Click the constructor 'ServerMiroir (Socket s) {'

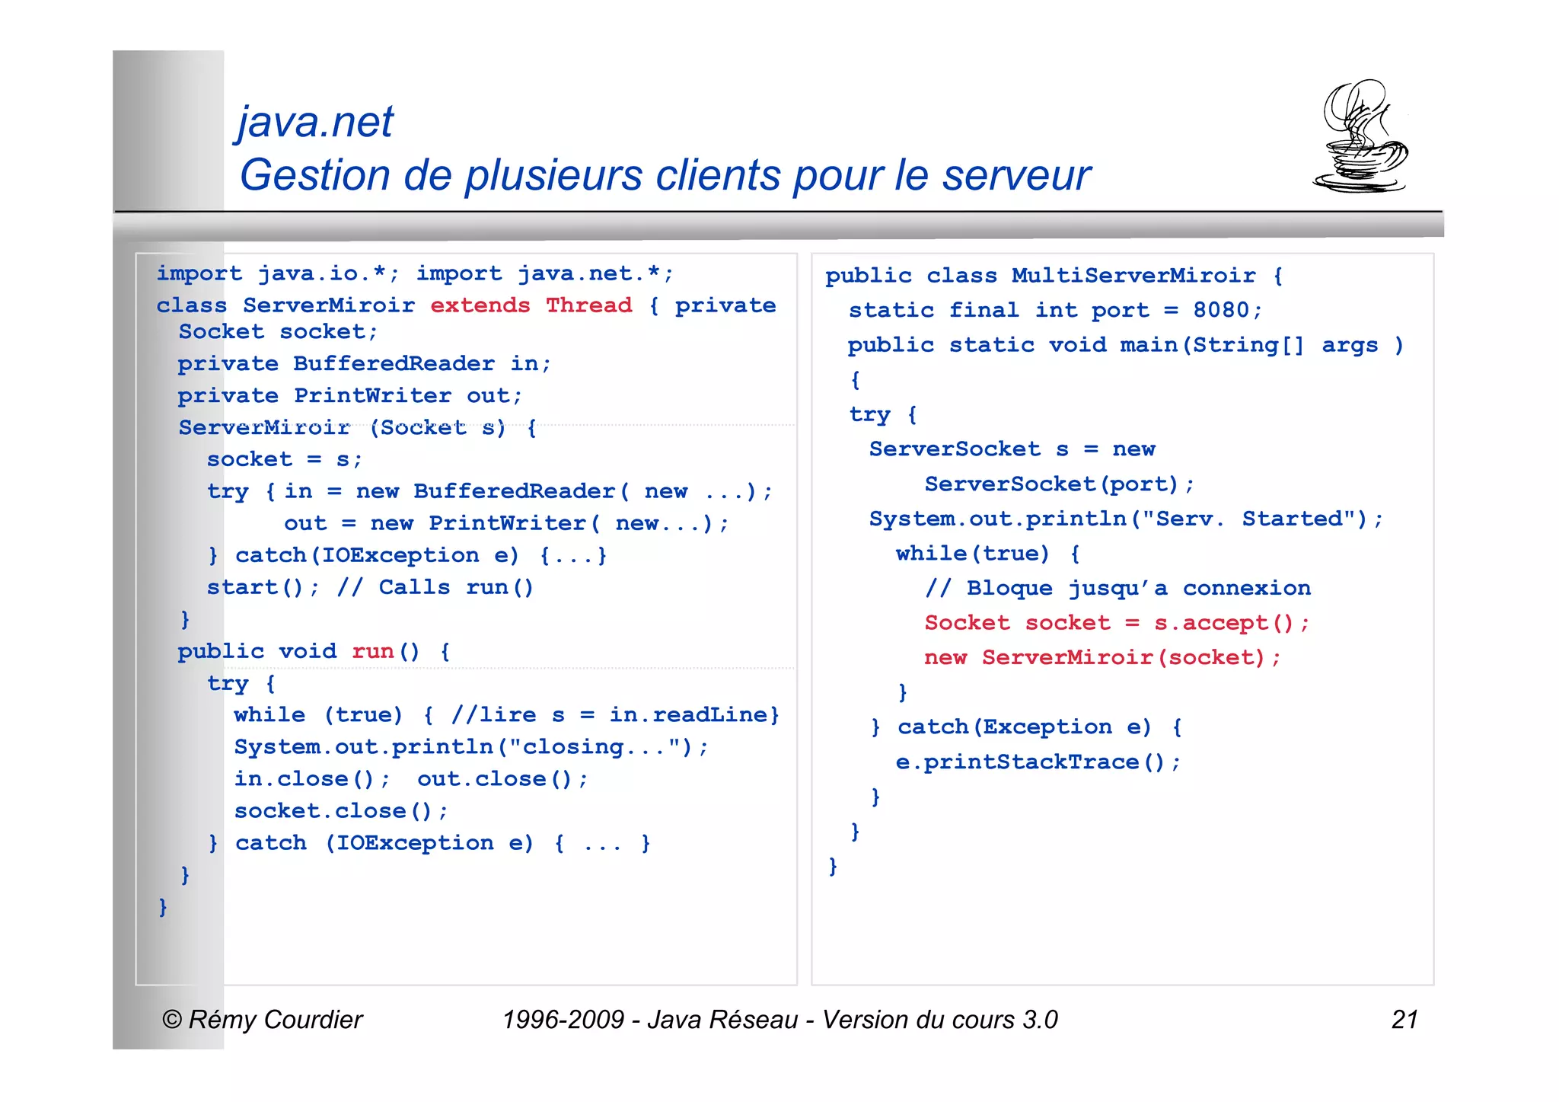click(358, 427)
